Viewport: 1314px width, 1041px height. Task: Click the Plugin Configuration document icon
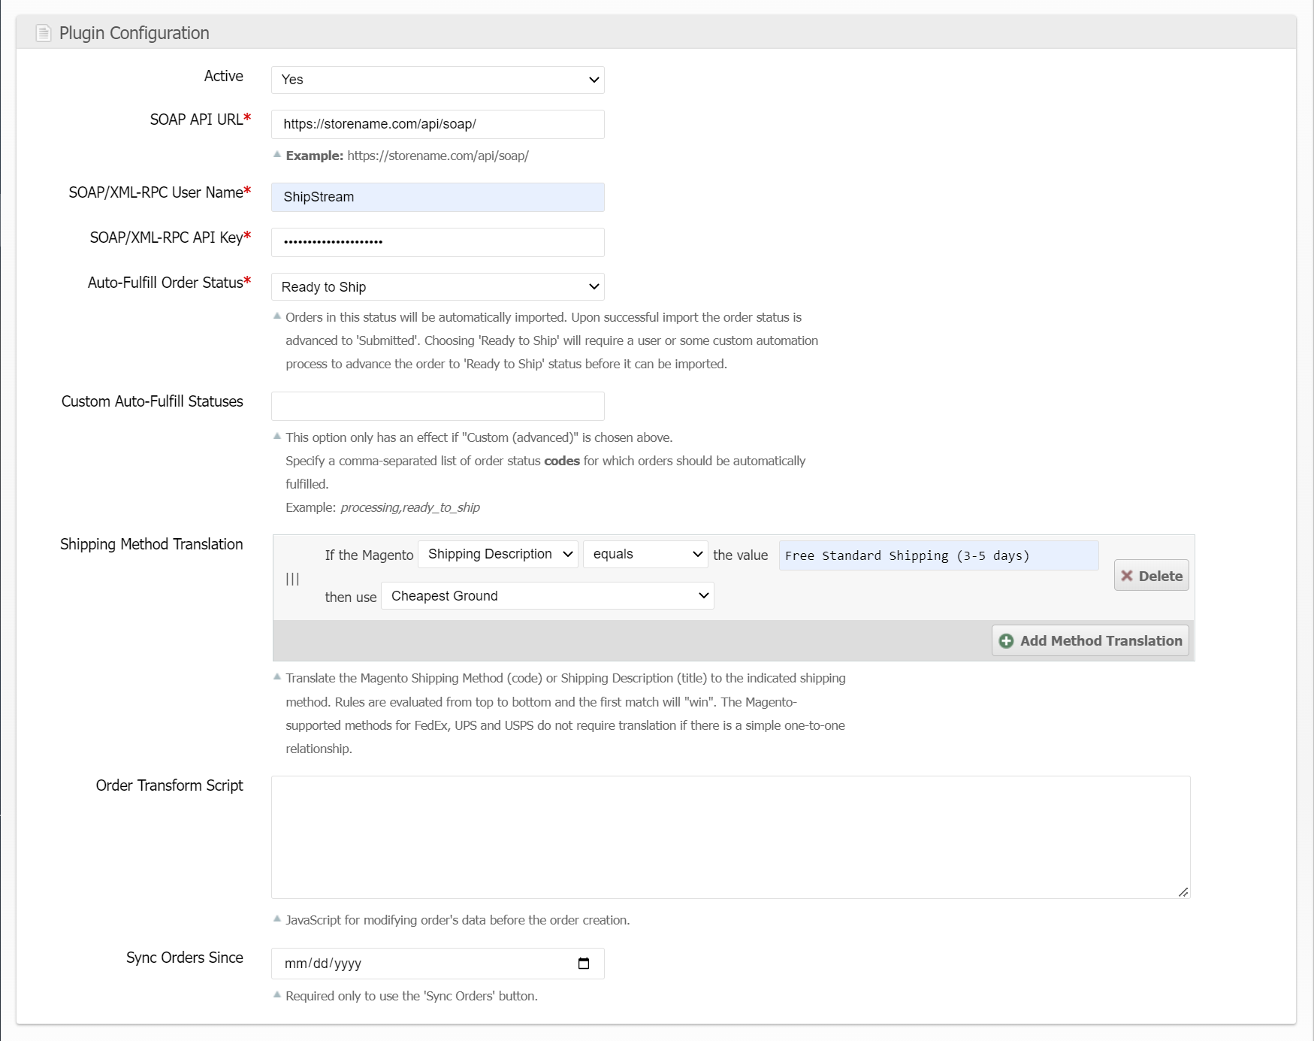point(44,33)
